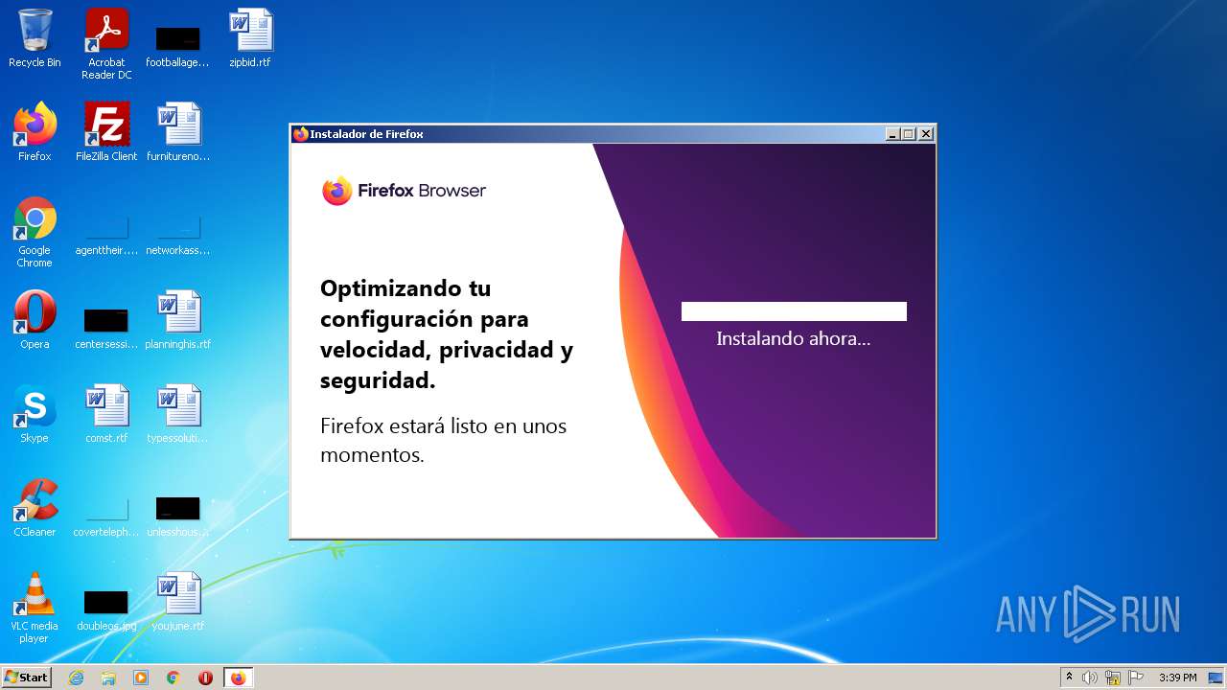Viewport: 1227px width, 690px height.
Task: Select the CCleaner desktop shortcut
Action: click(35, 508)
